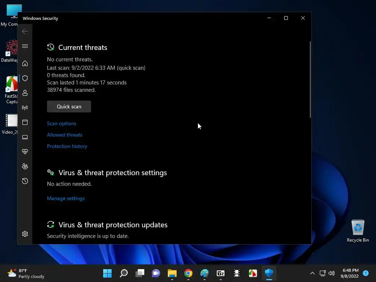Select the Video file on desktop
376x282 pixels.
point(10,124)
